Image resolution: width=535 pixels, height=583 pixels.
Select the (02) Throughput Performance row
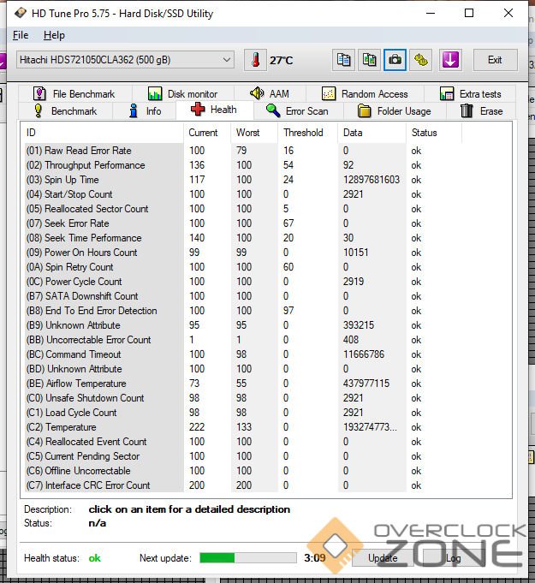click(x=243, y=165)
